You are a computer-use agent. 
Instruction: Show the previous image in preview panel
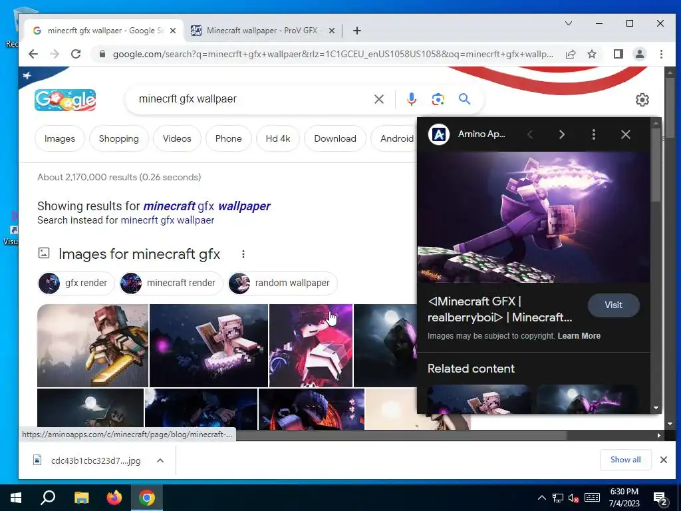530,134
